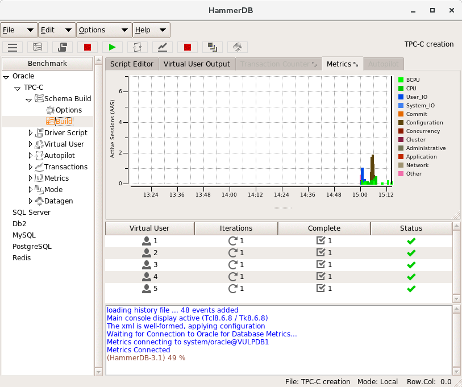Open the Options menu

click(x=104, y=30)
